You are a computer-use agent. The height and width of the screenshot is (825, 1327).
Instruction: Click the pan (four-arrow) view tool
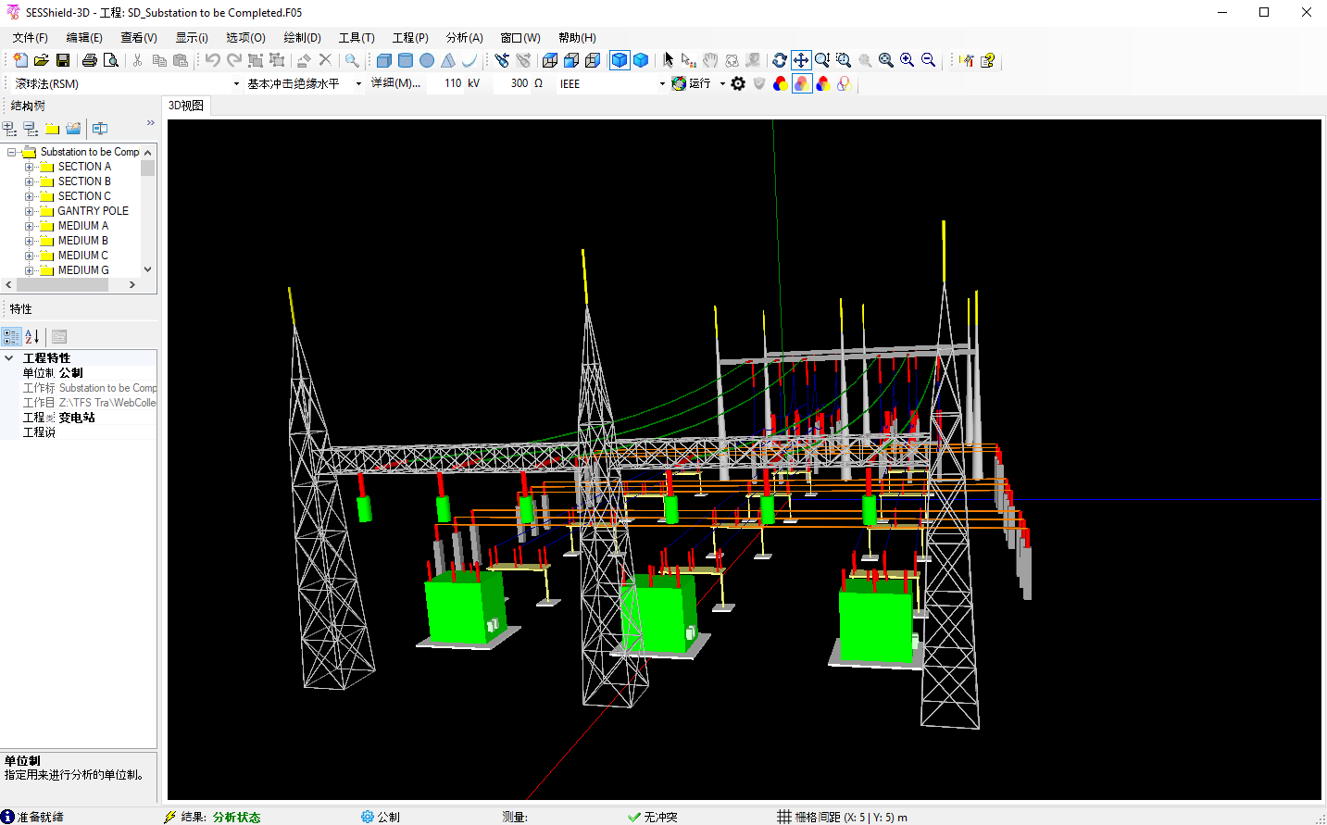coord(801,60)
